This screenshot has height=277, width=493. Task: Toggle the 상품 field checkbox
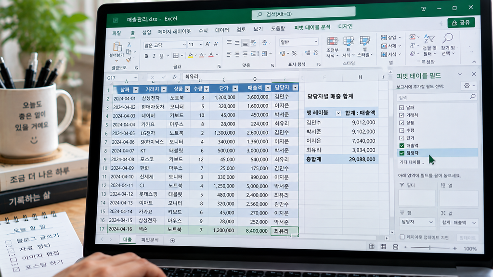pyautogui.click(x=402, y=123)
